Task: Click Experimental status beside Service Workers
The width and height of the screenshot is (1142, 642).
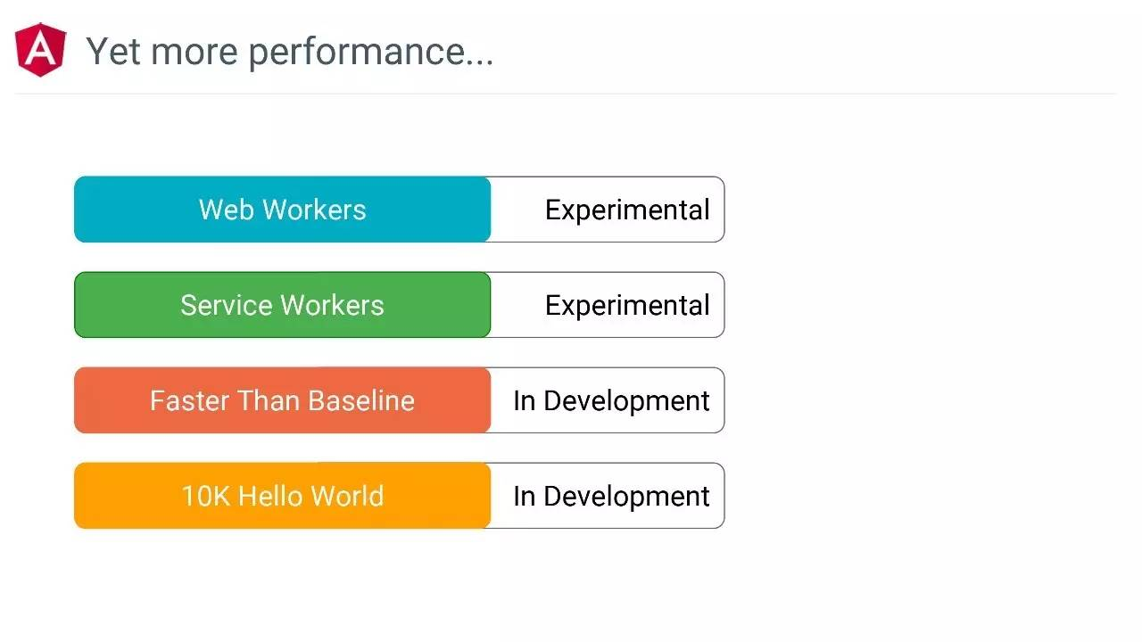Action: [x=627, y=306]
